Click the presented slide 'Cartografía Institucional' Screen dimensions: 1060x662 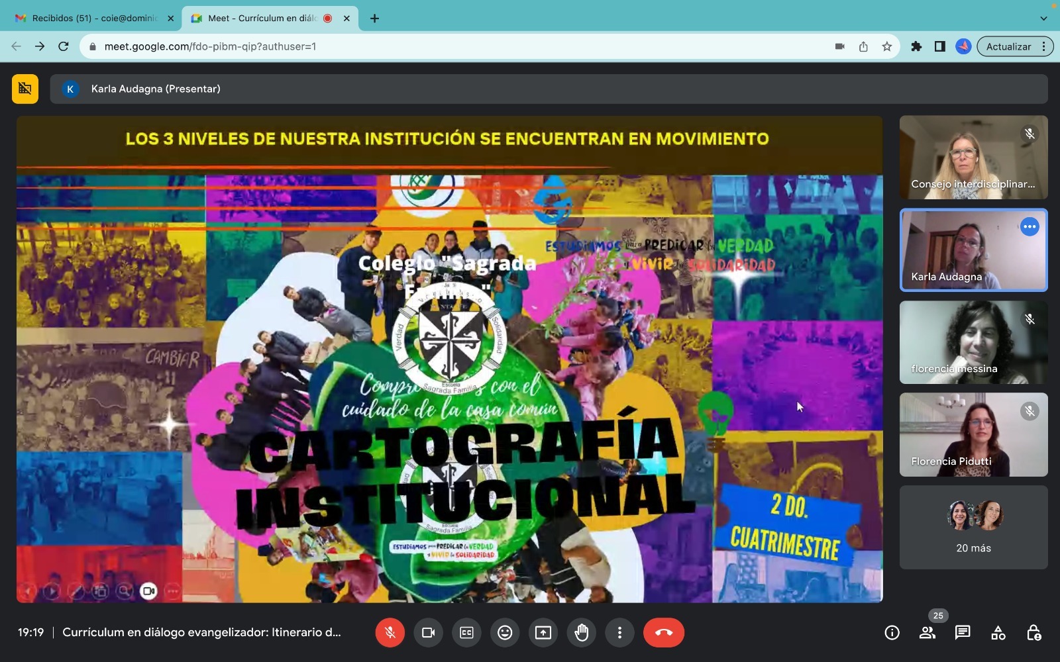449,359
